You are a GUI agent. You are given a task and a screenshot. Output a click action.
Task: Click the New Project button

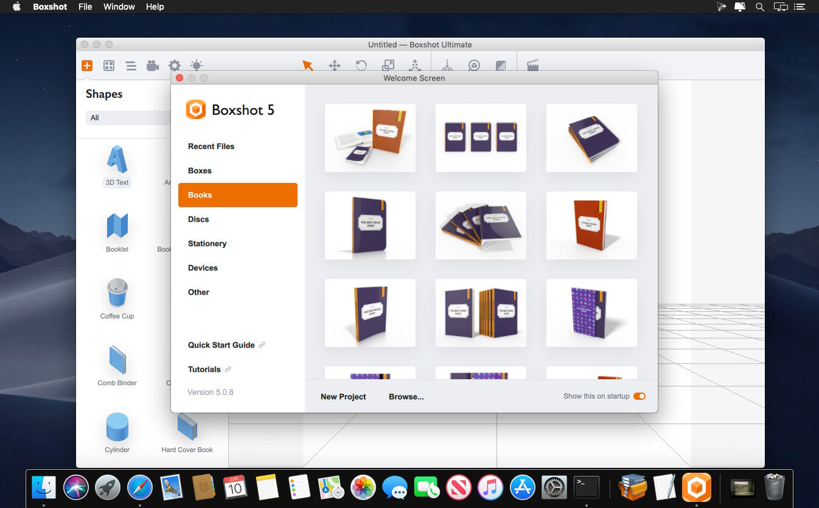[x=343, y=397]
